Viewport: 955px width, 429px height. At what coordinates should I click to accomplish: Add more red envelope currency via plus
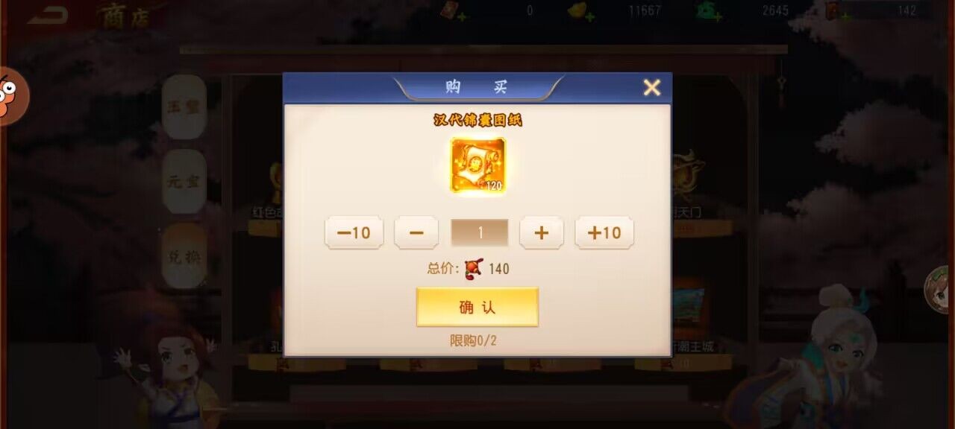[463, 16]
